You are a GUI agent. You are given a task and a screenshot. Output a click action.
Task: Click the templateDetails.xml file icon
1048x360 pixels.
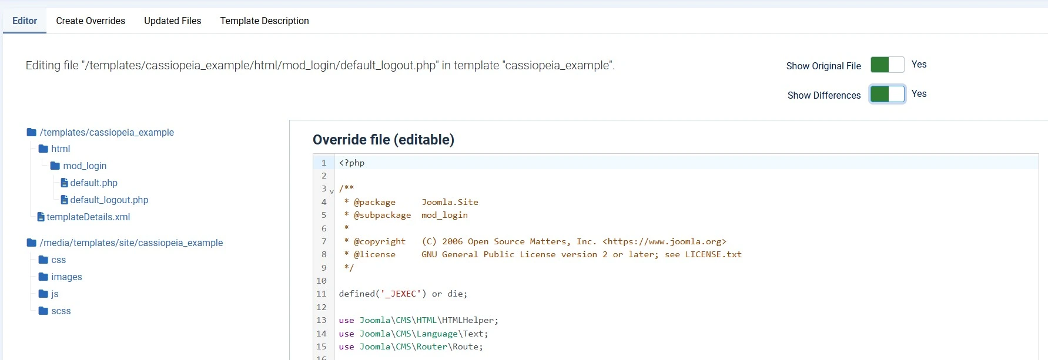tap(41, 217)
